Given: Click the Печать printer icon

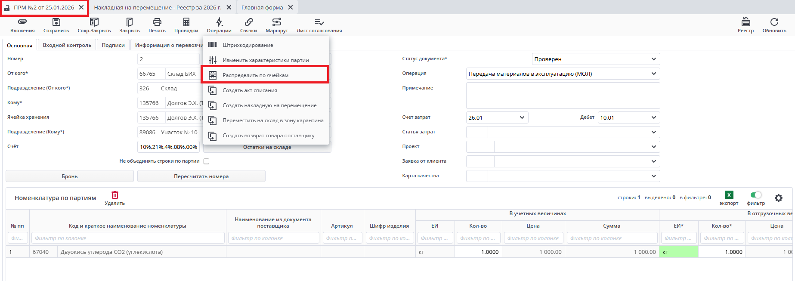Looking at the screenshot, I should click(157, 22).
